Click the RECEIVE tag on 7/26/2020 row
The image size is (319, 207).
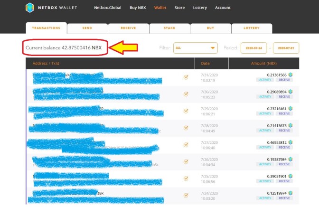click(x=284, y=164)
